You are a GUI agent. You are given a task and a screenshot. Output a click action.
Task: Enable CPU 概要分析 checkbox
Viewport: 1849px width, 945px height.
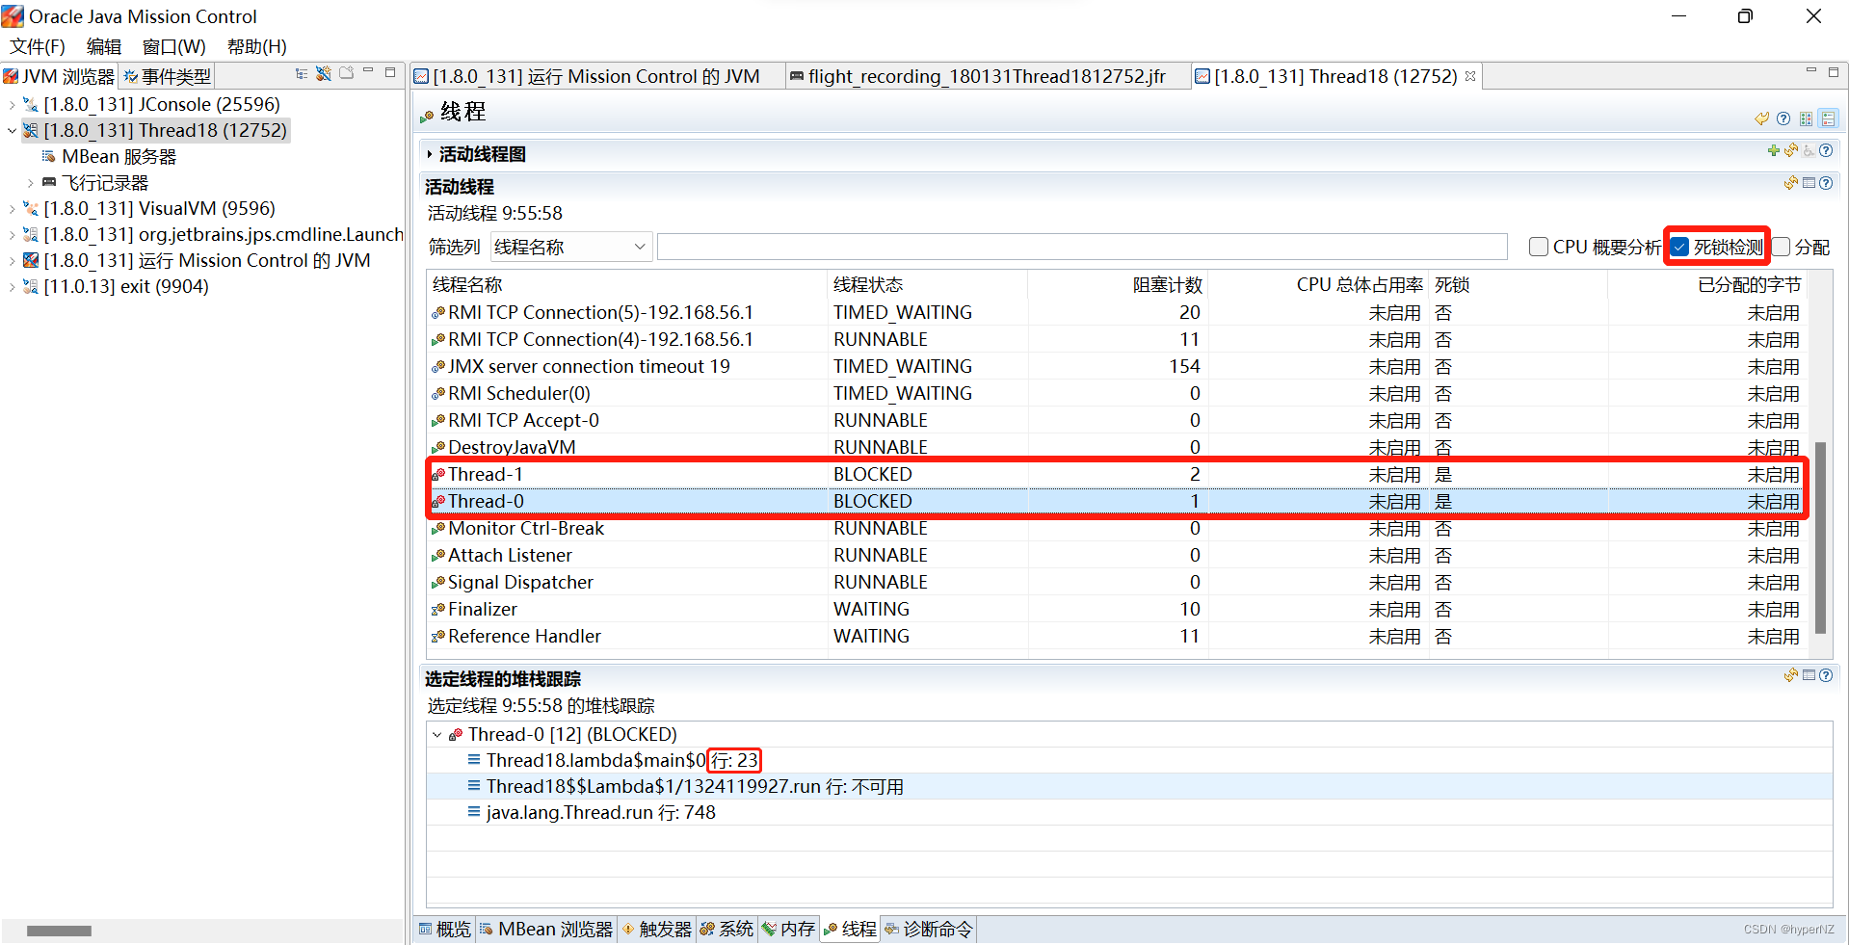(x=1539, y=247)
